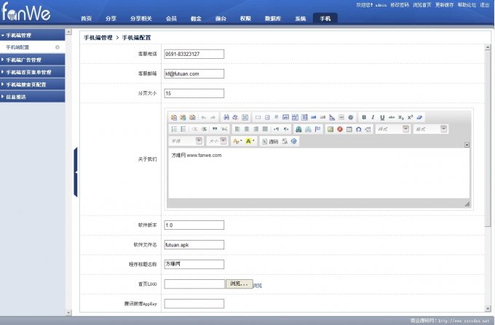Focus the 客服电话 phone number field

(x=194, y=54)
